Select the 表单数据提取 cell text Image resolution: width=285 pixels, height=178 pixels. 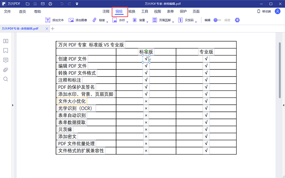click(x=72, y=122)
